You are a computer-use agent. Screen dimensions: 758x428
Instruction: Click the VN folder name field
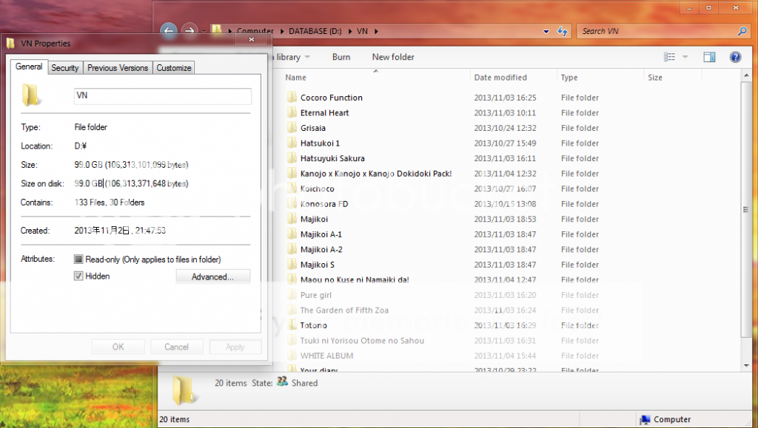163,96
